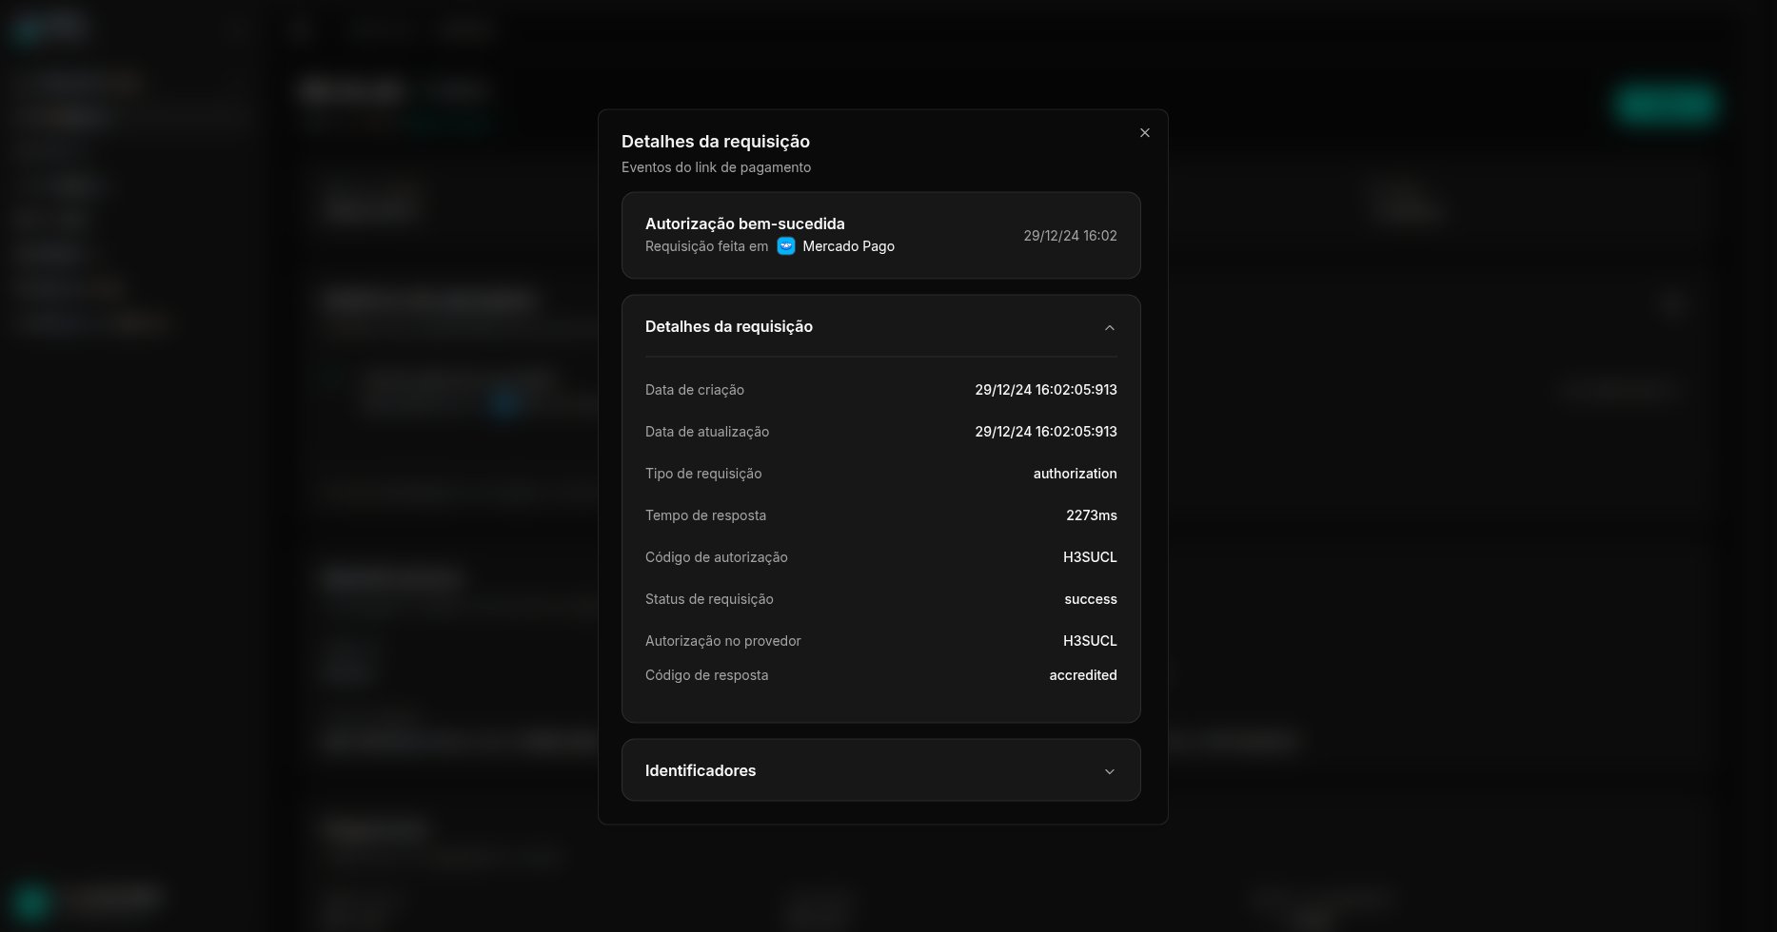Click the Tempo de resposta label
The image size is (1777, 932).
click(705, 515)
